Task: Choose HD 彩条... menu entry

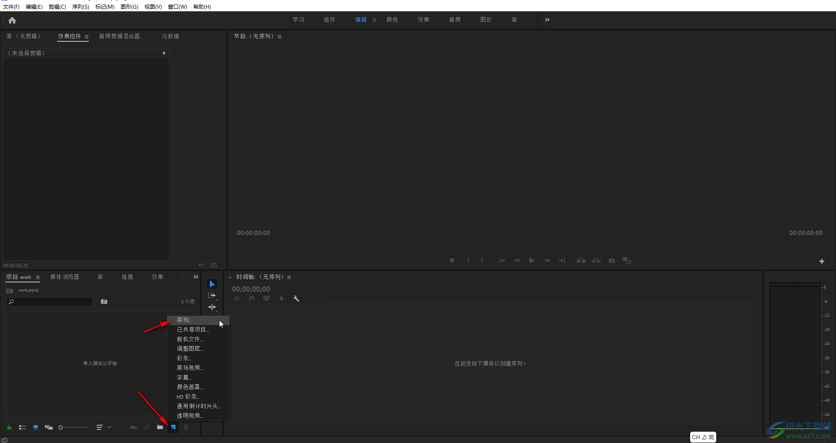Action: click(x=199, y=396)
